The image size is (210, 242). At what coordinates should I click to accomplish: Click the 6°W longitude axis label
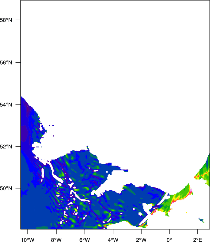click(x=85, y=240)
